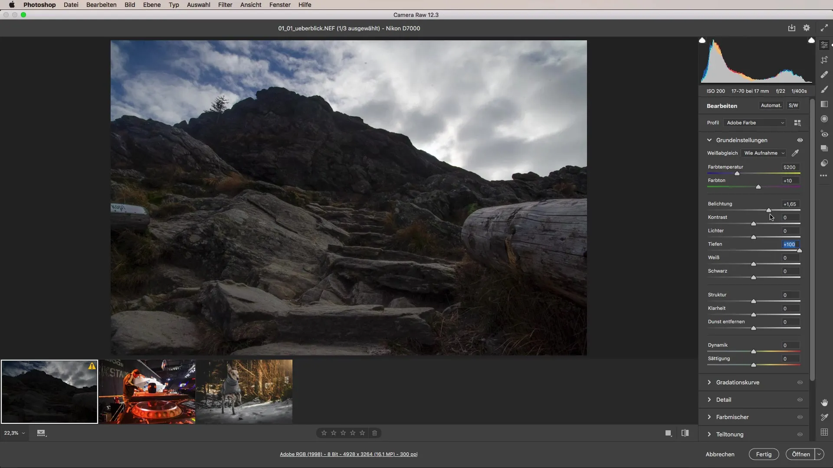
Task: Toggle highlight clipping warning in histogram
Action: pos(811,40)
